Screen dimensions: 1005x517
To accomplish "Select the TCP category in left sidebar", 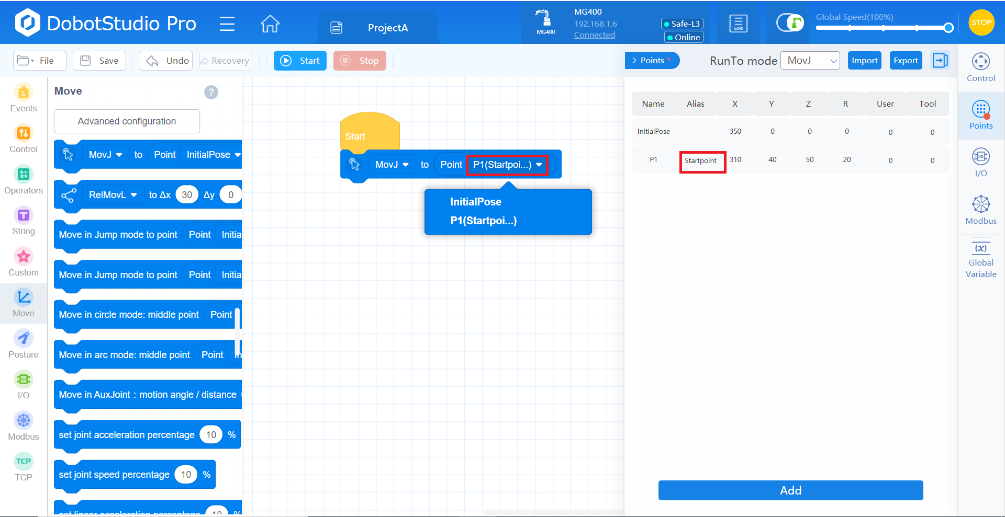I will click(23, 465).
